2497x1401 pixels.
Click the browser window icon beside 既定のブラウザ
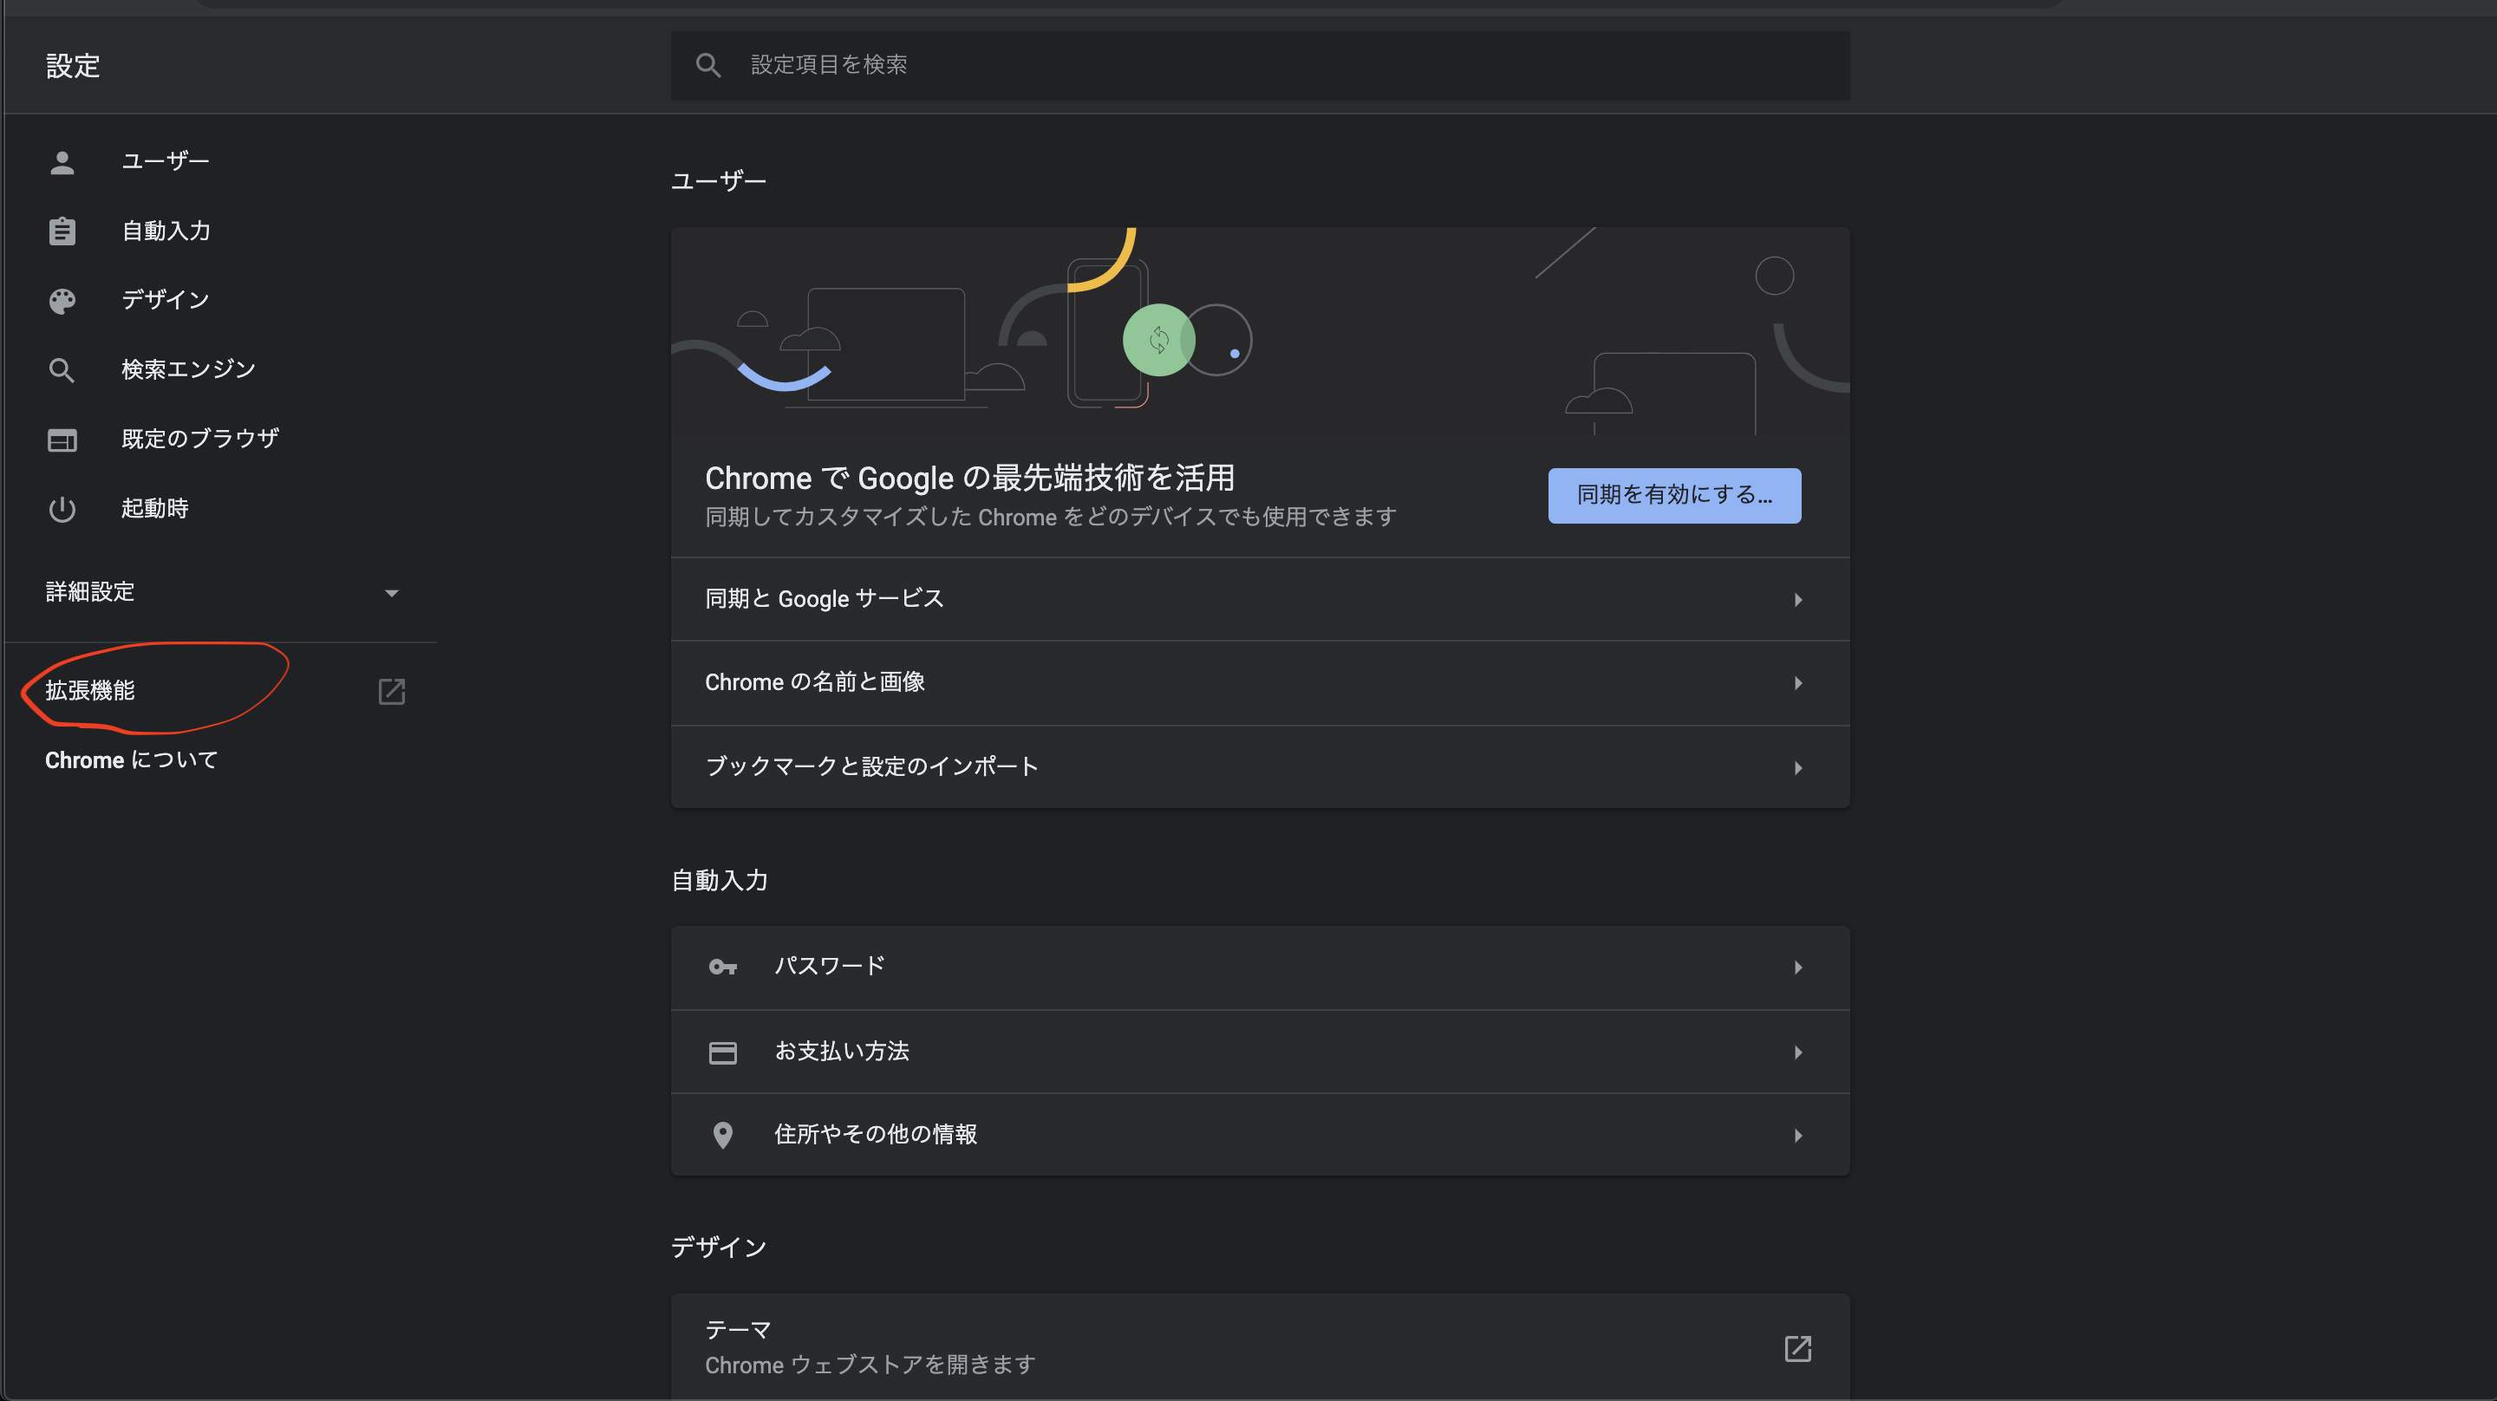coord(62,440)
